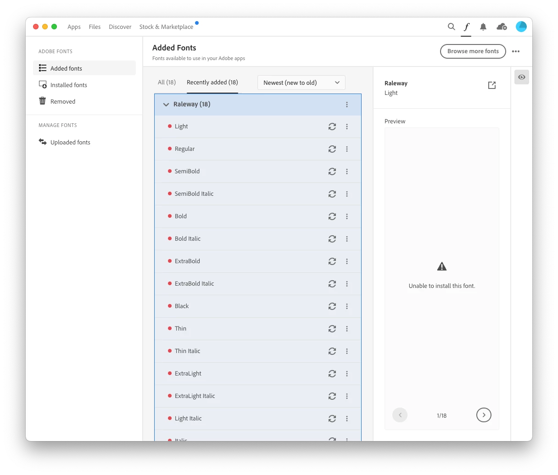Screen dimensions: 558x475
Task: Open the search icon in top bar
Action: coord(452,27)
